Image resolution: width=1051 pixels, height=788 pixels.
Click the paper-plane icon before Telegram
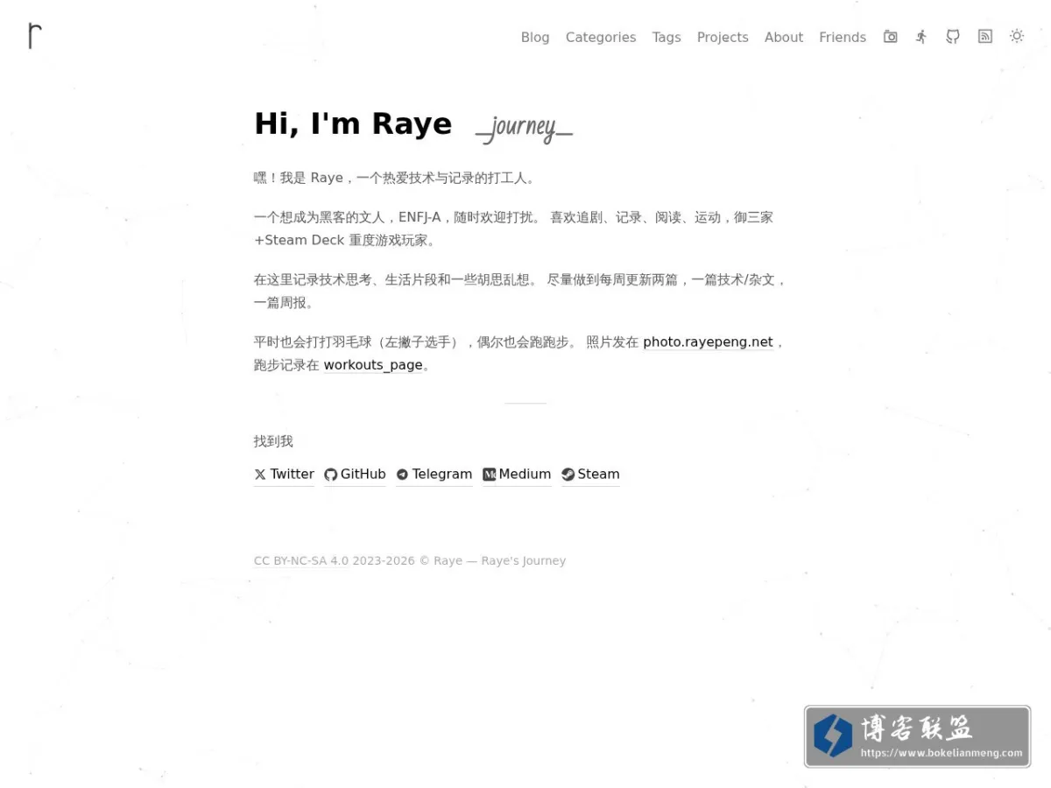pyautogui.click(x=402, y=475)
